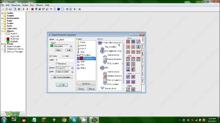The image size is (220, 123).
Task: Click the Delete event button
Action: pos(81,89)
